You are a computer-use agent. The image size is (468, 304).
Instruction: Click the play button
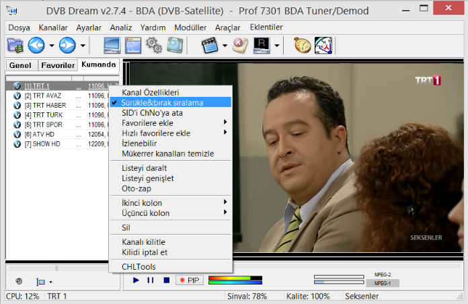pos(136,280)
